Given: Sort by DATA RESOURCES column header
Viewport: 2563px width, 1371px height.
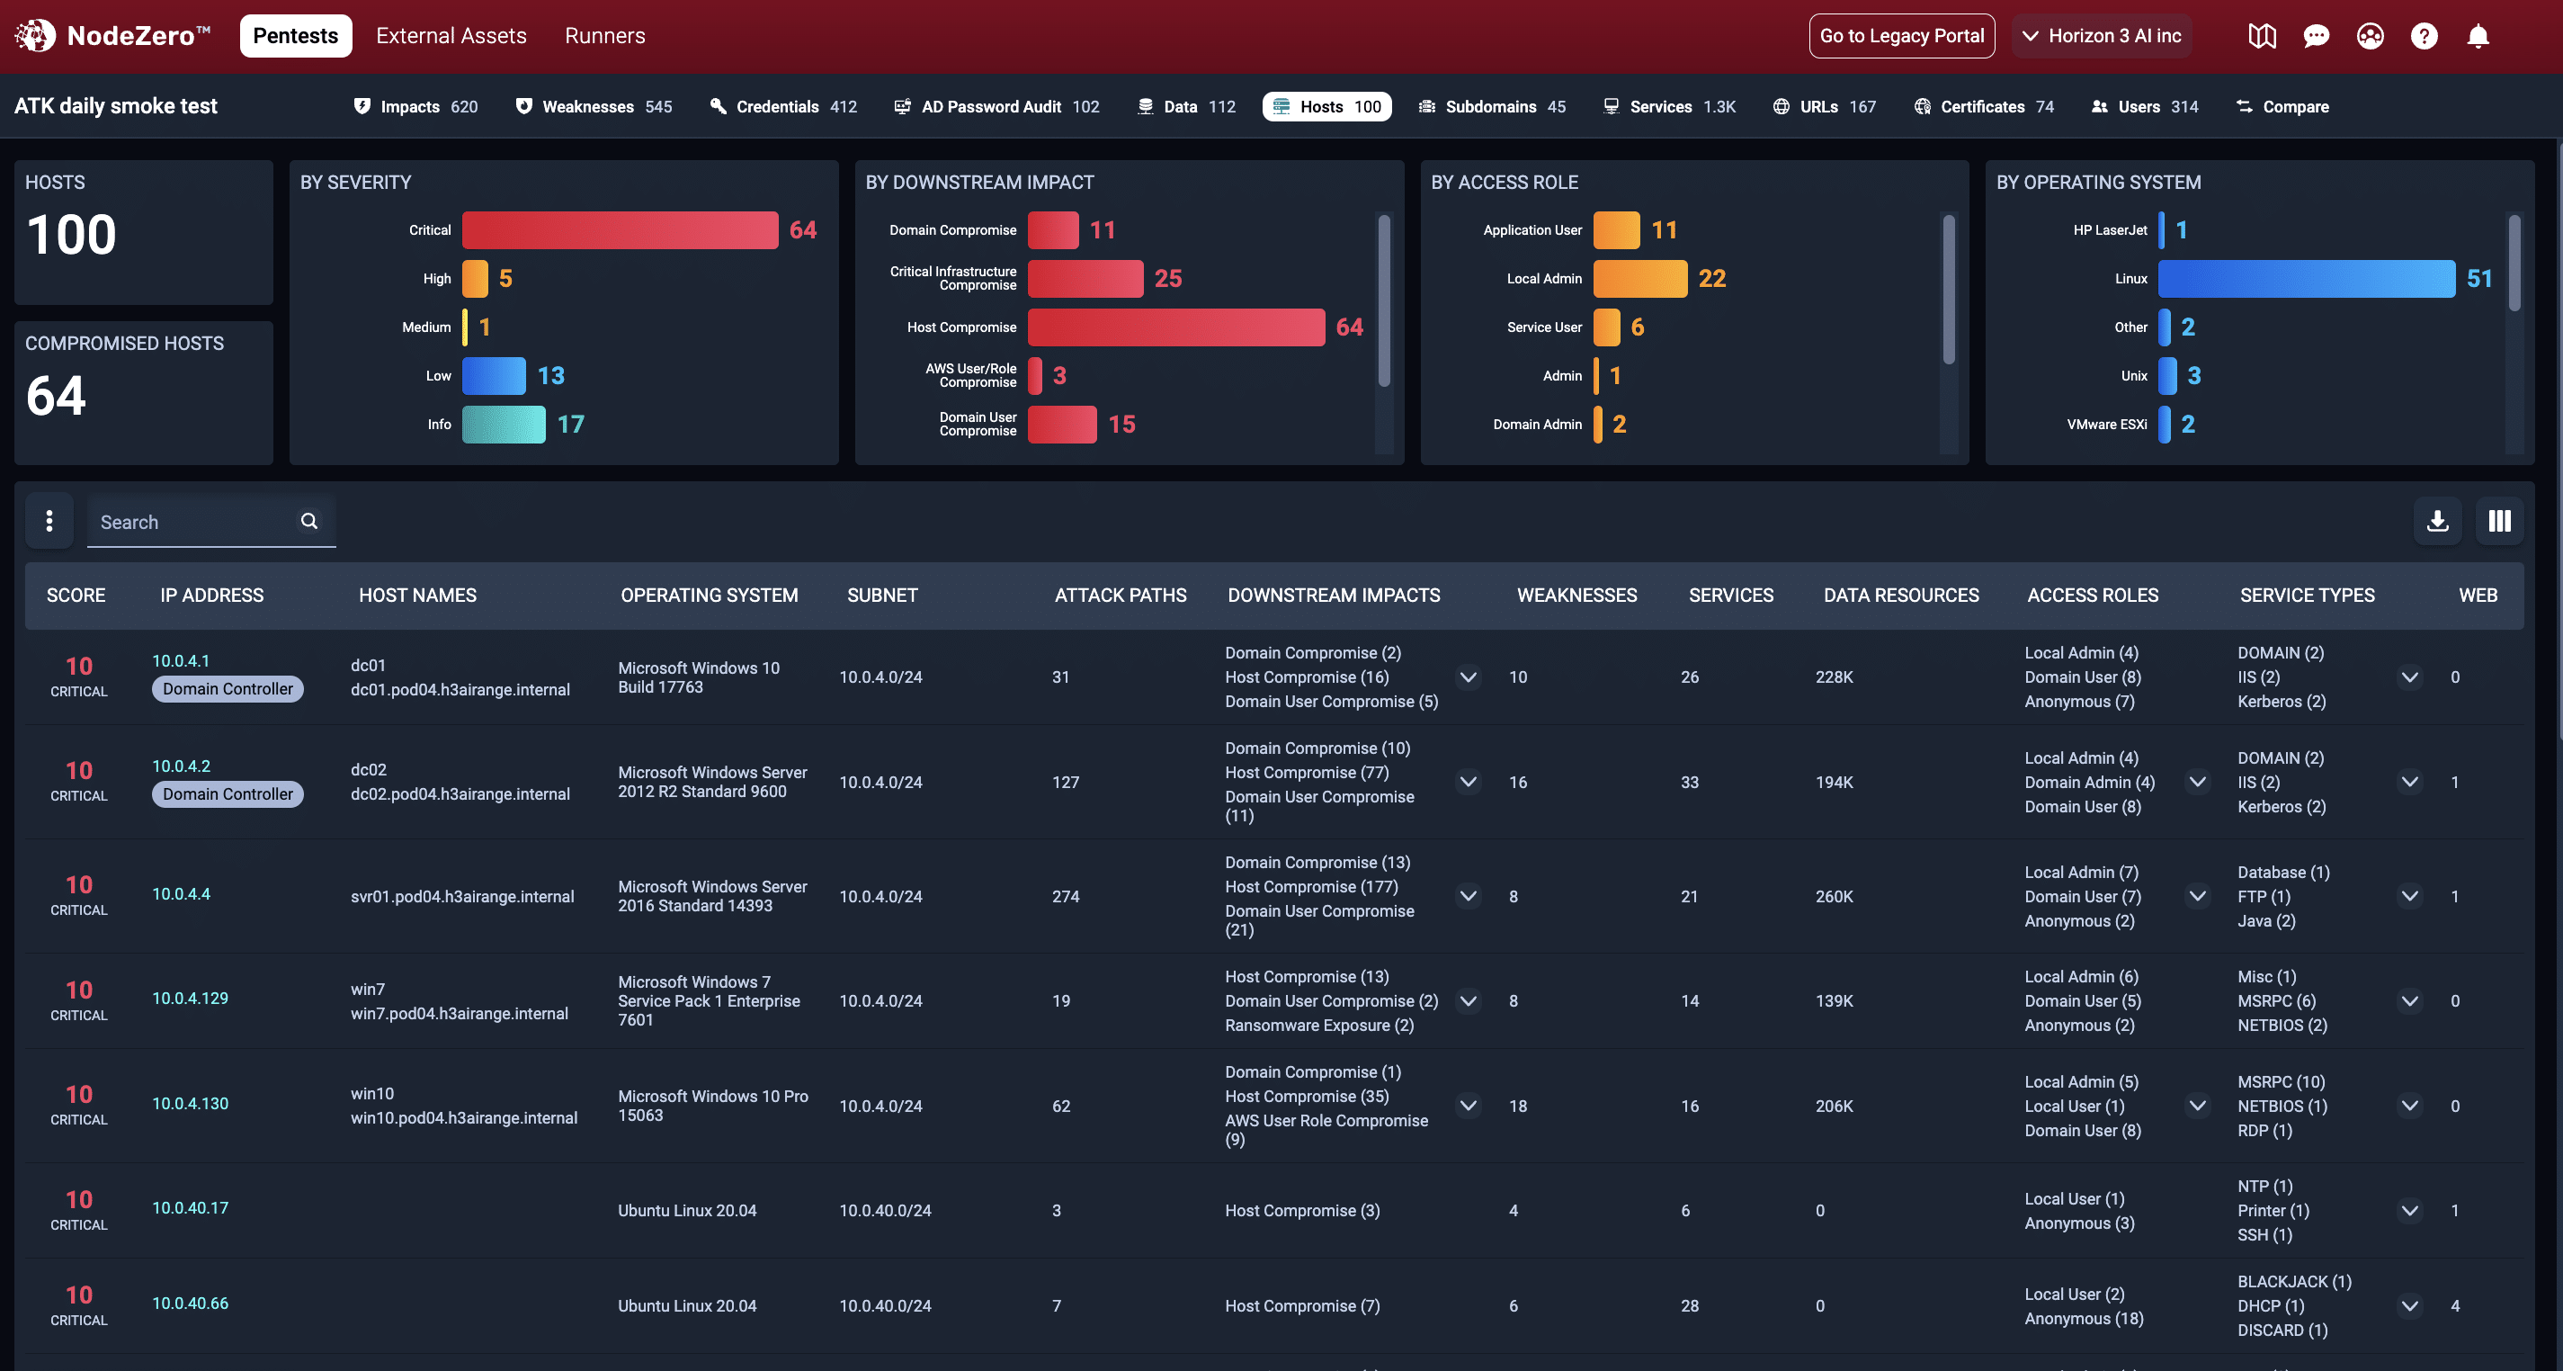Looking at the screenshot, I should point(1900,596).
